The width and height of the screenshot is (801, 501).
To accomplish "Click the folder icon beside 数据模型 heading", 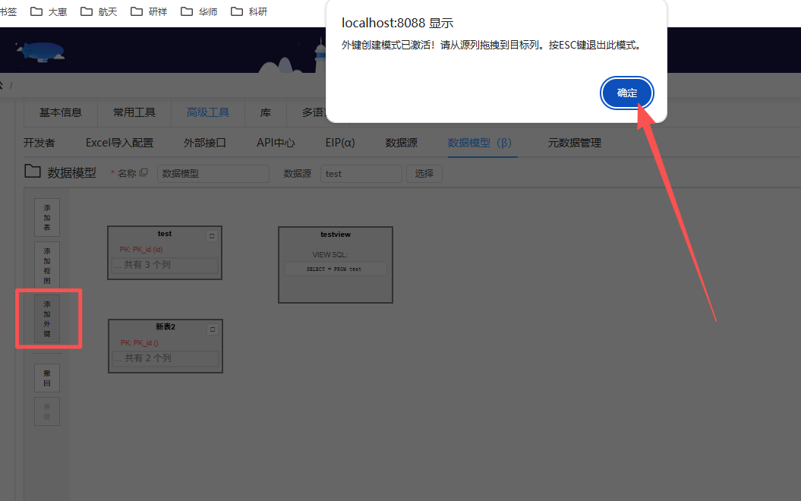I will coord(33,172).
